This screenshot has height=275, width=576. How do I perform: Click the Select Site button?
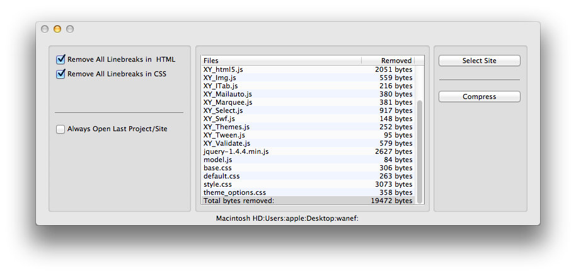click(x=480, y=61)
